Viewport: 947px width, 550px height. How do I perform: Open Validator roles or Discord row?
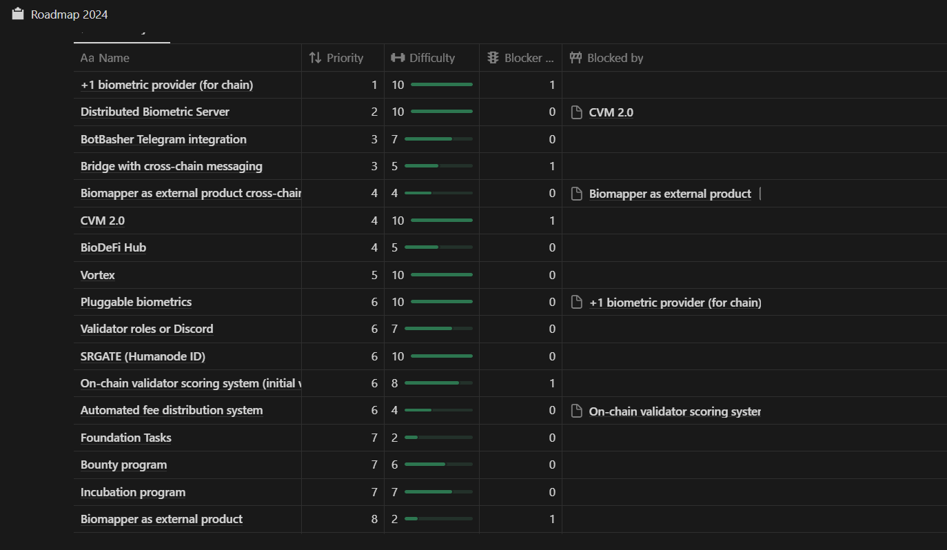(147, 329)
